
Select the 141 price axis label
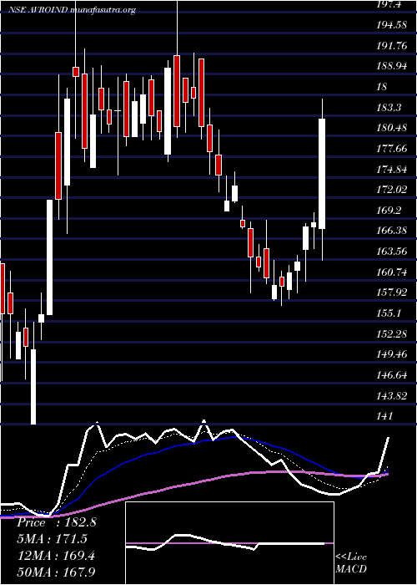(x=385, y=415)
